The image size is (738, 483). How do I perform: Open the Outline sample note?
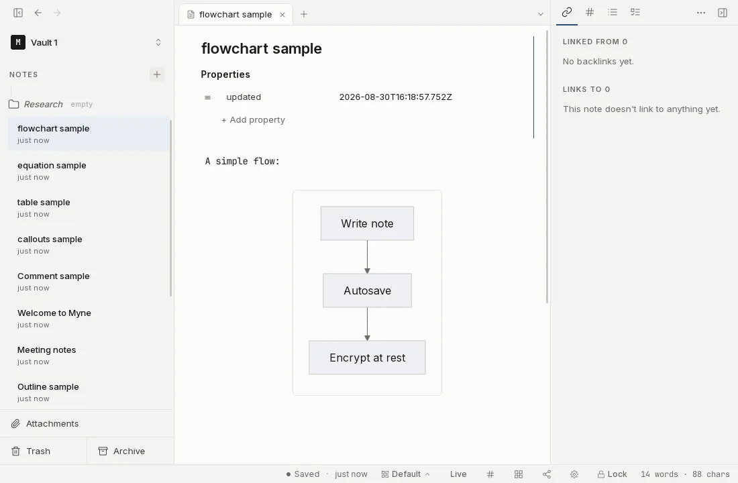tap(89, 392)
